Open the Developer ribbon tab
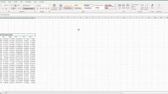This screenshot has height=94, width=168. pos(28,2)
